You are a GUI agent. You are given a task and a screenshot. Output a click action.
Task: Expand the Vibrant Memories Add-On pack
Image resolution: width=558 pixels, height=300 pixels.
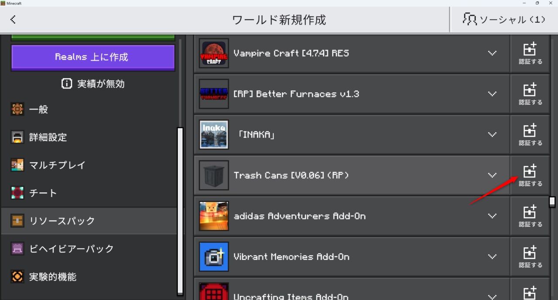pyautogui.click(x=492, y=257)
